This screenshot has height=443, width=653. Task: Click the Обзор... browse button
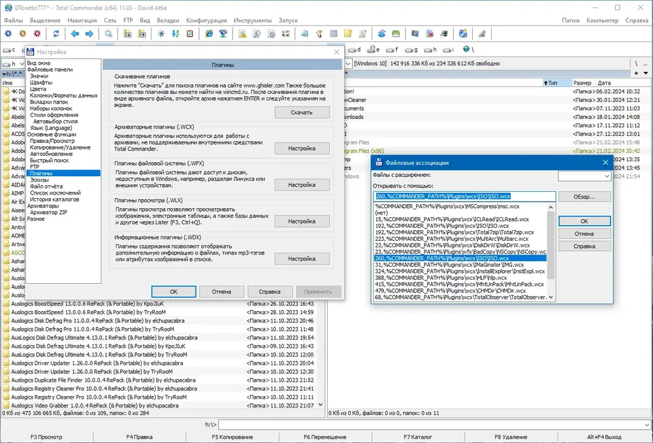(584, 197)
